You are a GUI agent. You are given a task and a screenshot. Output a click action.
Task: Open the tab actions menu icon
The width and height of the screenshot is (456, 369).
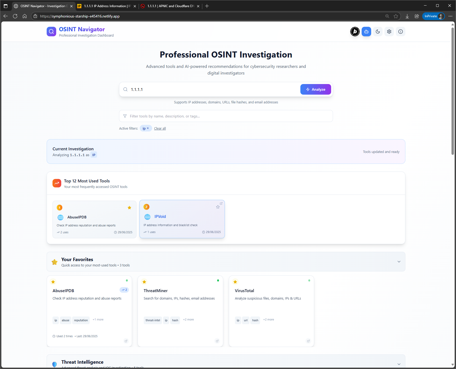tap(6, 6)
